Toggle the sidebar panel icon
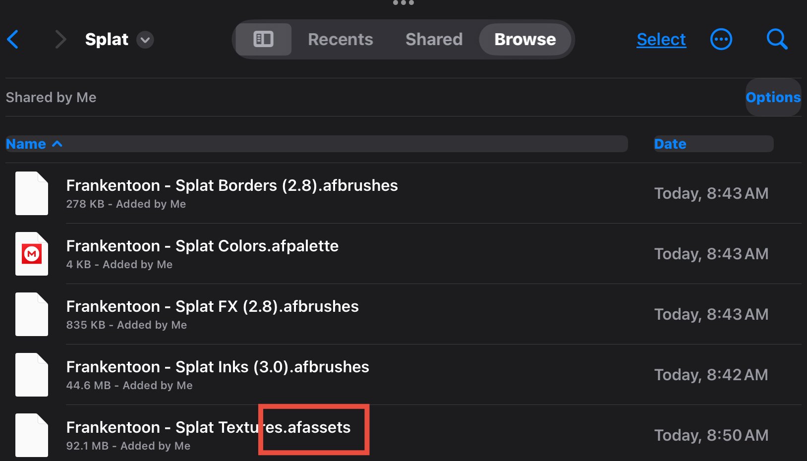 point(263,39)
